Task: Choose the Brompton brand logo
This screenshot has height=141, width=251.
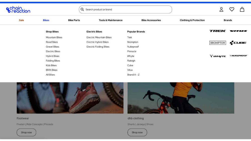Action: [x=218, y=43]
